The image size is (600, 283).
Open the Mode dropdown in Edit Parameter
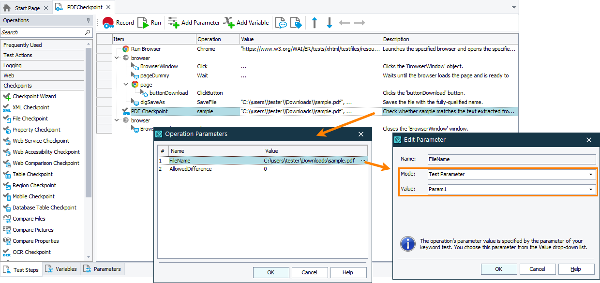[591, 174]
